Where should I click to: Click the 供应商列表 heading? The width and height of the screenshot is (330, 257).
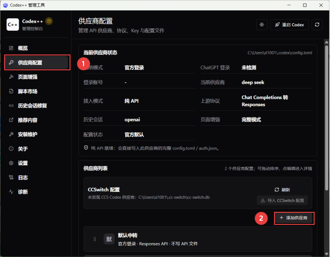[96, 169]
